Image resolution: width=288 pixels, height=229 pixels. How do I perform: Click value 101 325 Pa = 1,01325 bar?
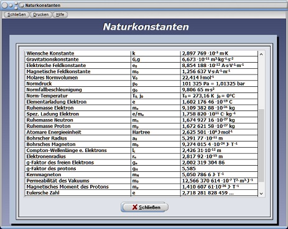click(x=213, y=84)
